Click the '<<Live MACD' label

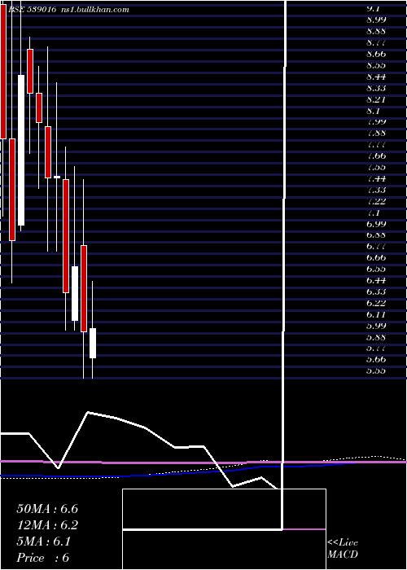click(x=343, y=549)
